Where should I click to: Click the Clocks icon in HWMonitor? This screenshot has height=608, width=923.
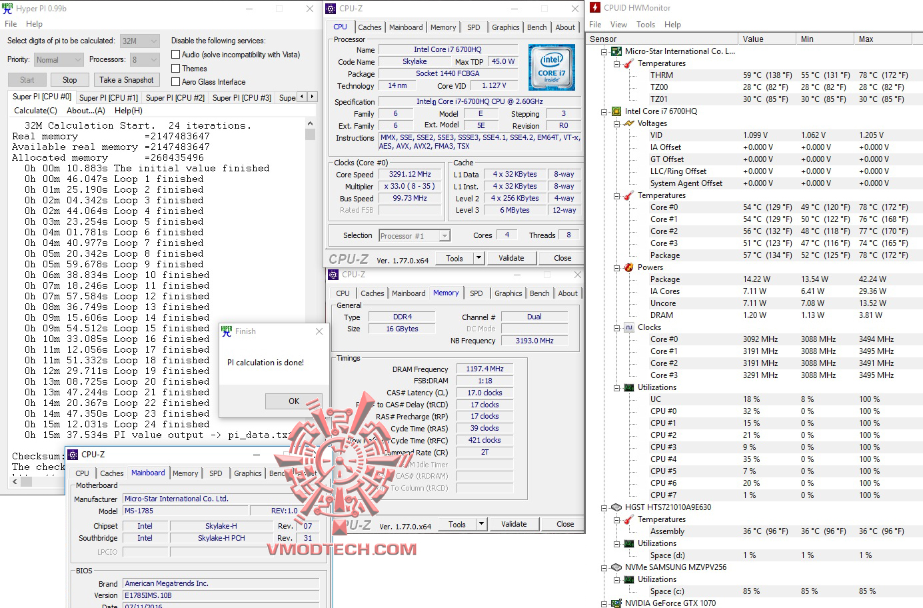tap(628, 327)
